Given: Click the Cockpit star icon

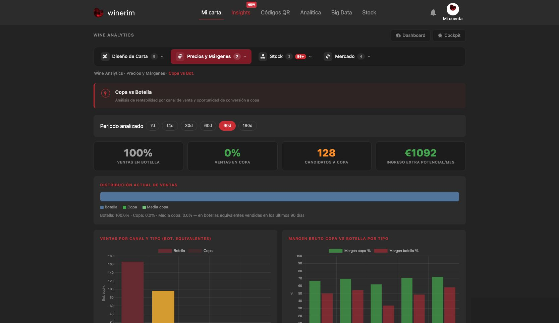Looking at the screenshot, I should [440, 36].
